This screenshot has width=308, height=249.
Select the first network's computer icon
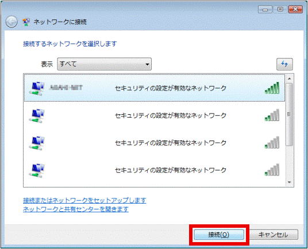point(37,88)
